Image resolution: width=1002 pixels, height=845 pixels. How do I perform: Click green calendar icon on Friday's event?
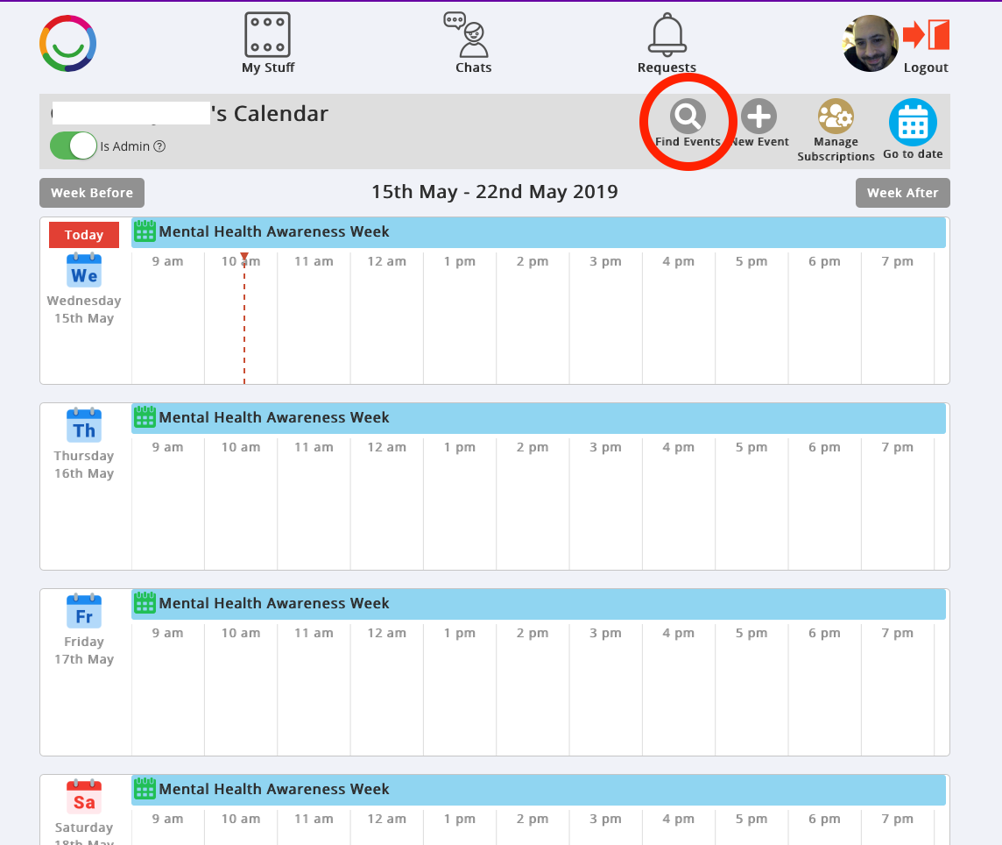pos(145,602)
